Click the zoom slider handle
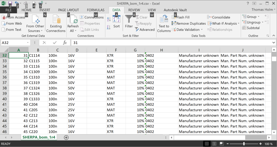Viewport: 277px width, 147px height. tap(244, 144)
